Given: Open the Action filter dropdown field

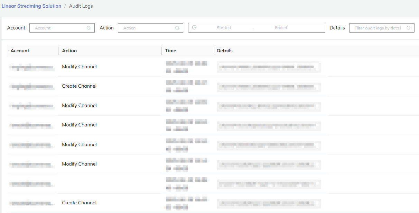Looking at the screenshot, I should pyautogui.click(x=147, y=28).
